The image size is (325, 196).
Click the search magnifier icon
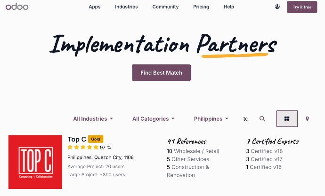click(262, 119)
